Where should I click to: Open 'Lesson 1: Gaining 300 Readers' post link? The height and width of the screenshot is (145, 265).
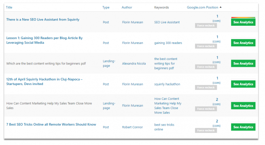(x=44, y=40)
